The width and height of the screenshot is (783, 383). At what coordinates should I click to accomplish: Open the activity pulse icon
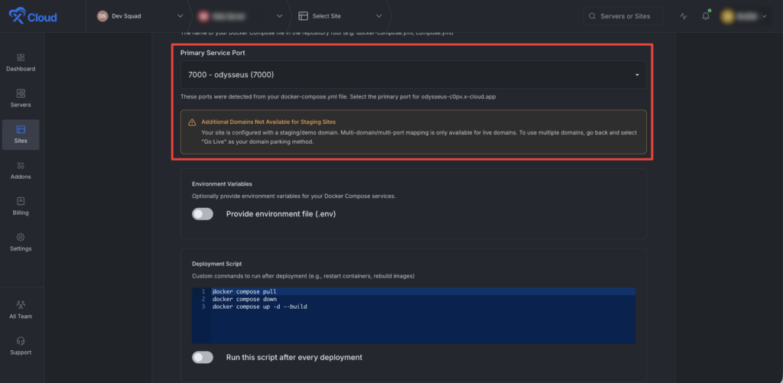coord(684,16)
